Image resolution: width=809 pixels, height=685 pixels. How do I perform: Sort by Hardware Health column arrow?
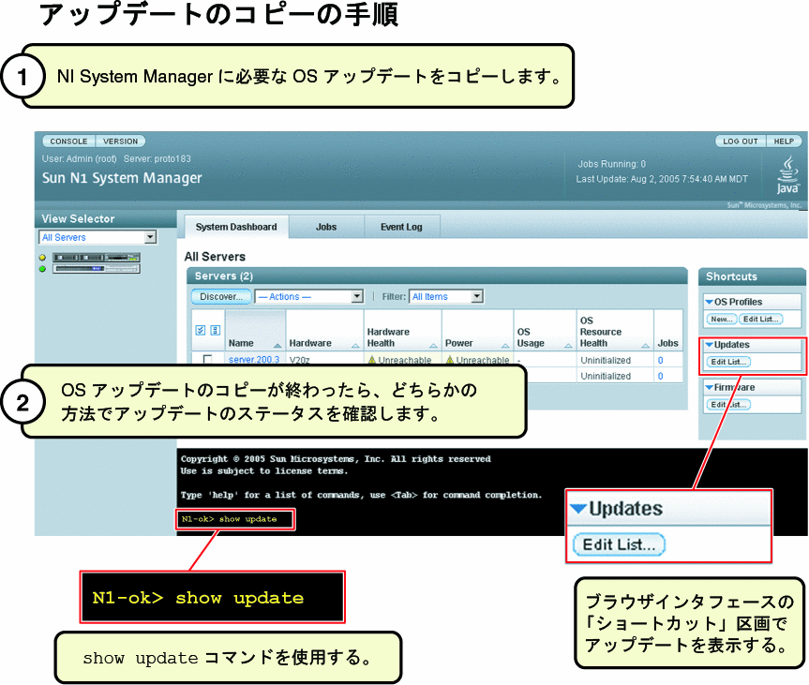[x=433, y=345]
